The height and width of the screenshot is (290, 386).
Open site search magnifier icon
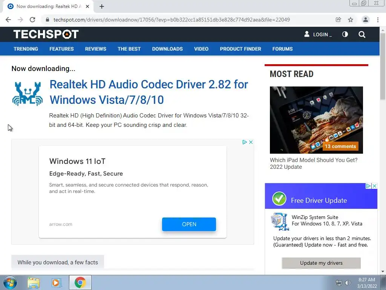point(362,34)
